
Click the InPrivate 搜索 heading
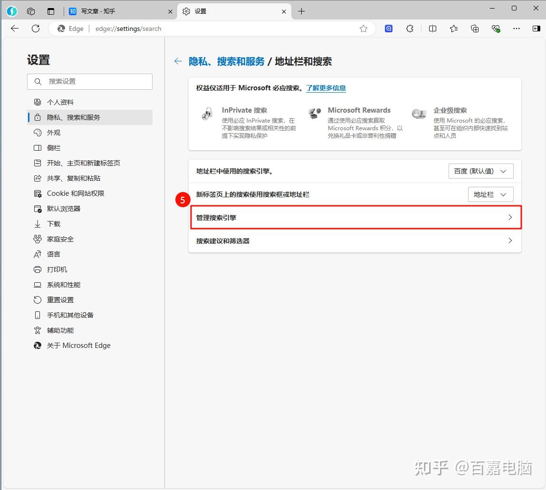tap(244, 110)
